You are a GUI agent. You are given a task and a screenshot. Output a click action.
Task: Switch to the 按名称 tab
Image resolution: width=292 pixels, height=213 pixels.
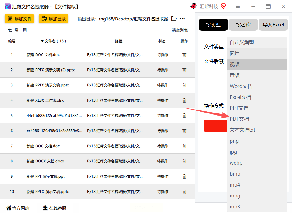coord(243,25)
